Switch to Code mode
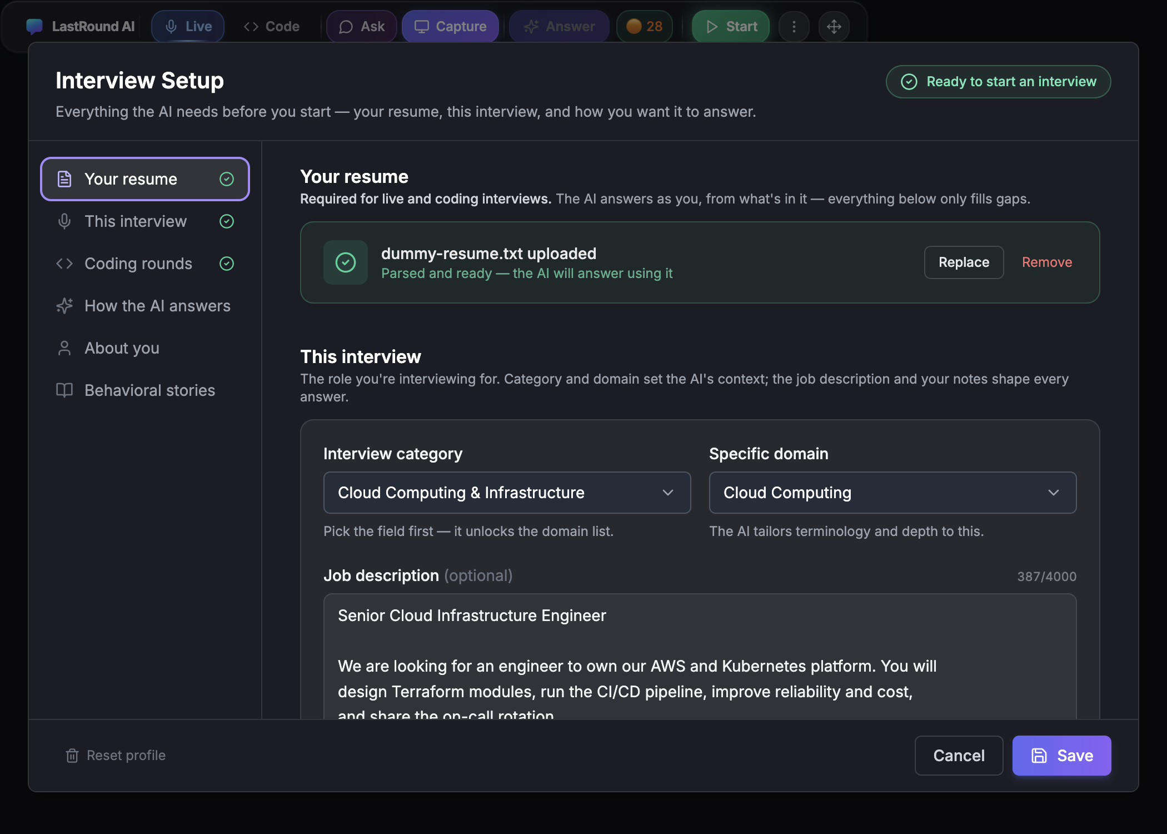Image resolution: width=1167 pixels, height=834 pixels. [x=272, y=26]
